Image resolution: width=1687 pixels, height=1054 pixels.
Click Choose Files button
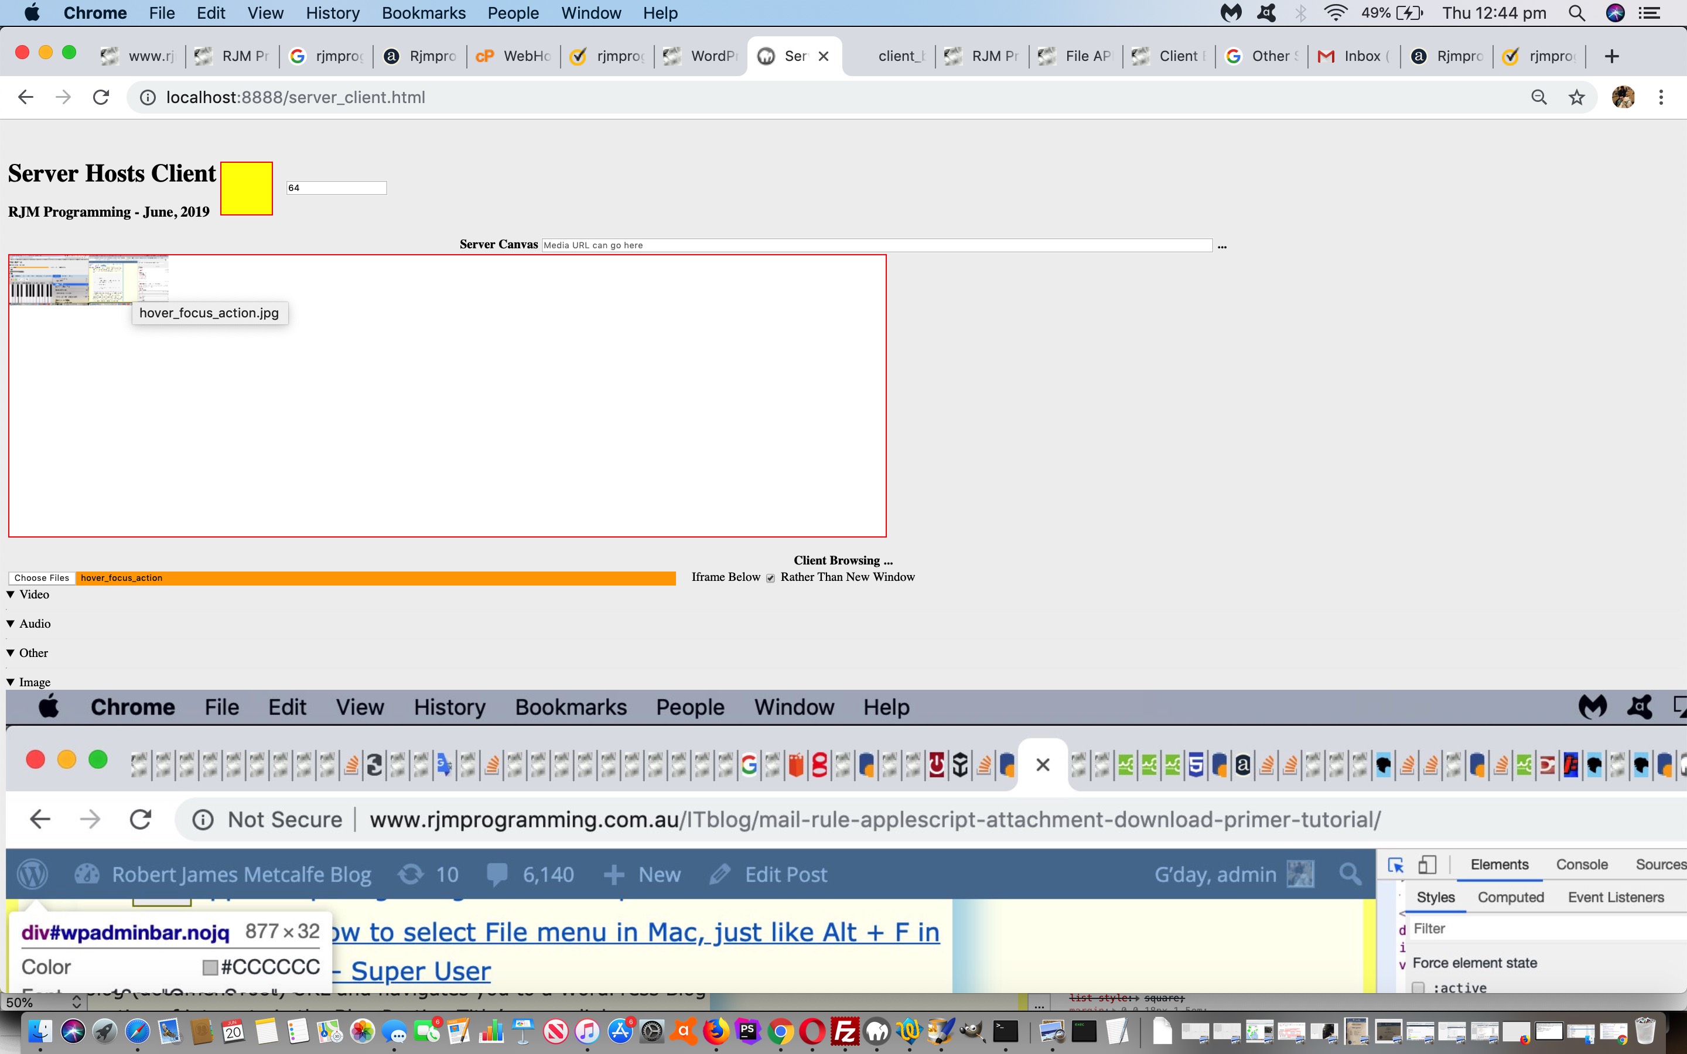tap(40, 577)
